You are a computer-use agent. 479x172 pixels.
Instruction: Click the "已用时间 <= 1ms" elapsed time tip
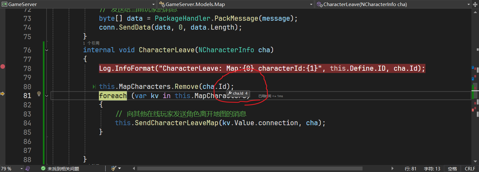(x=271, y=96)
